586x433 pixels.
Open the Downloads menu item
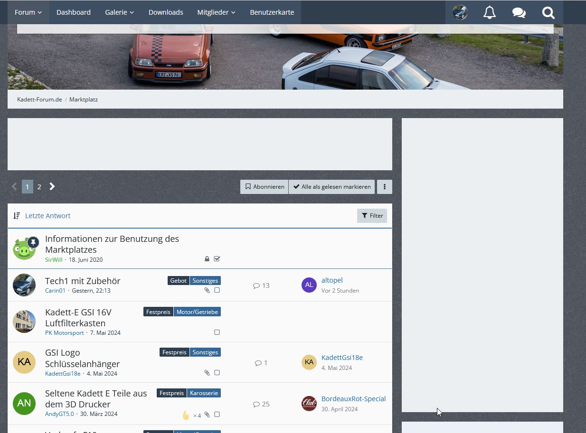coord(166,12)
